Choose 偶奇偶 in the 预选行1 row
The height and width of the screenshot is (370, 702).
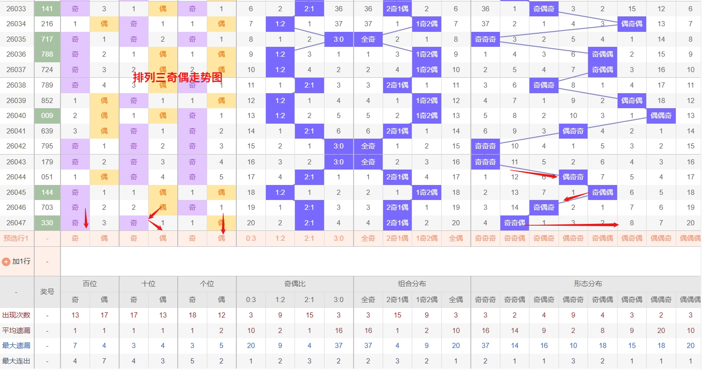pos(632,238)
